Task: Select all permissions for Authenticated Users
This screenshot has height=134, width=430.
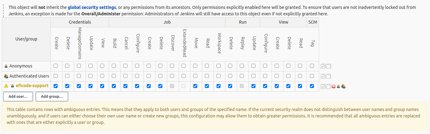Action: [323, 76]
